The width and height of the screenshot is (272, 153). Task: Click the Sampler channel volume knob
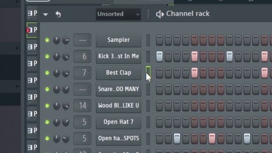click(x=66, y=40)
